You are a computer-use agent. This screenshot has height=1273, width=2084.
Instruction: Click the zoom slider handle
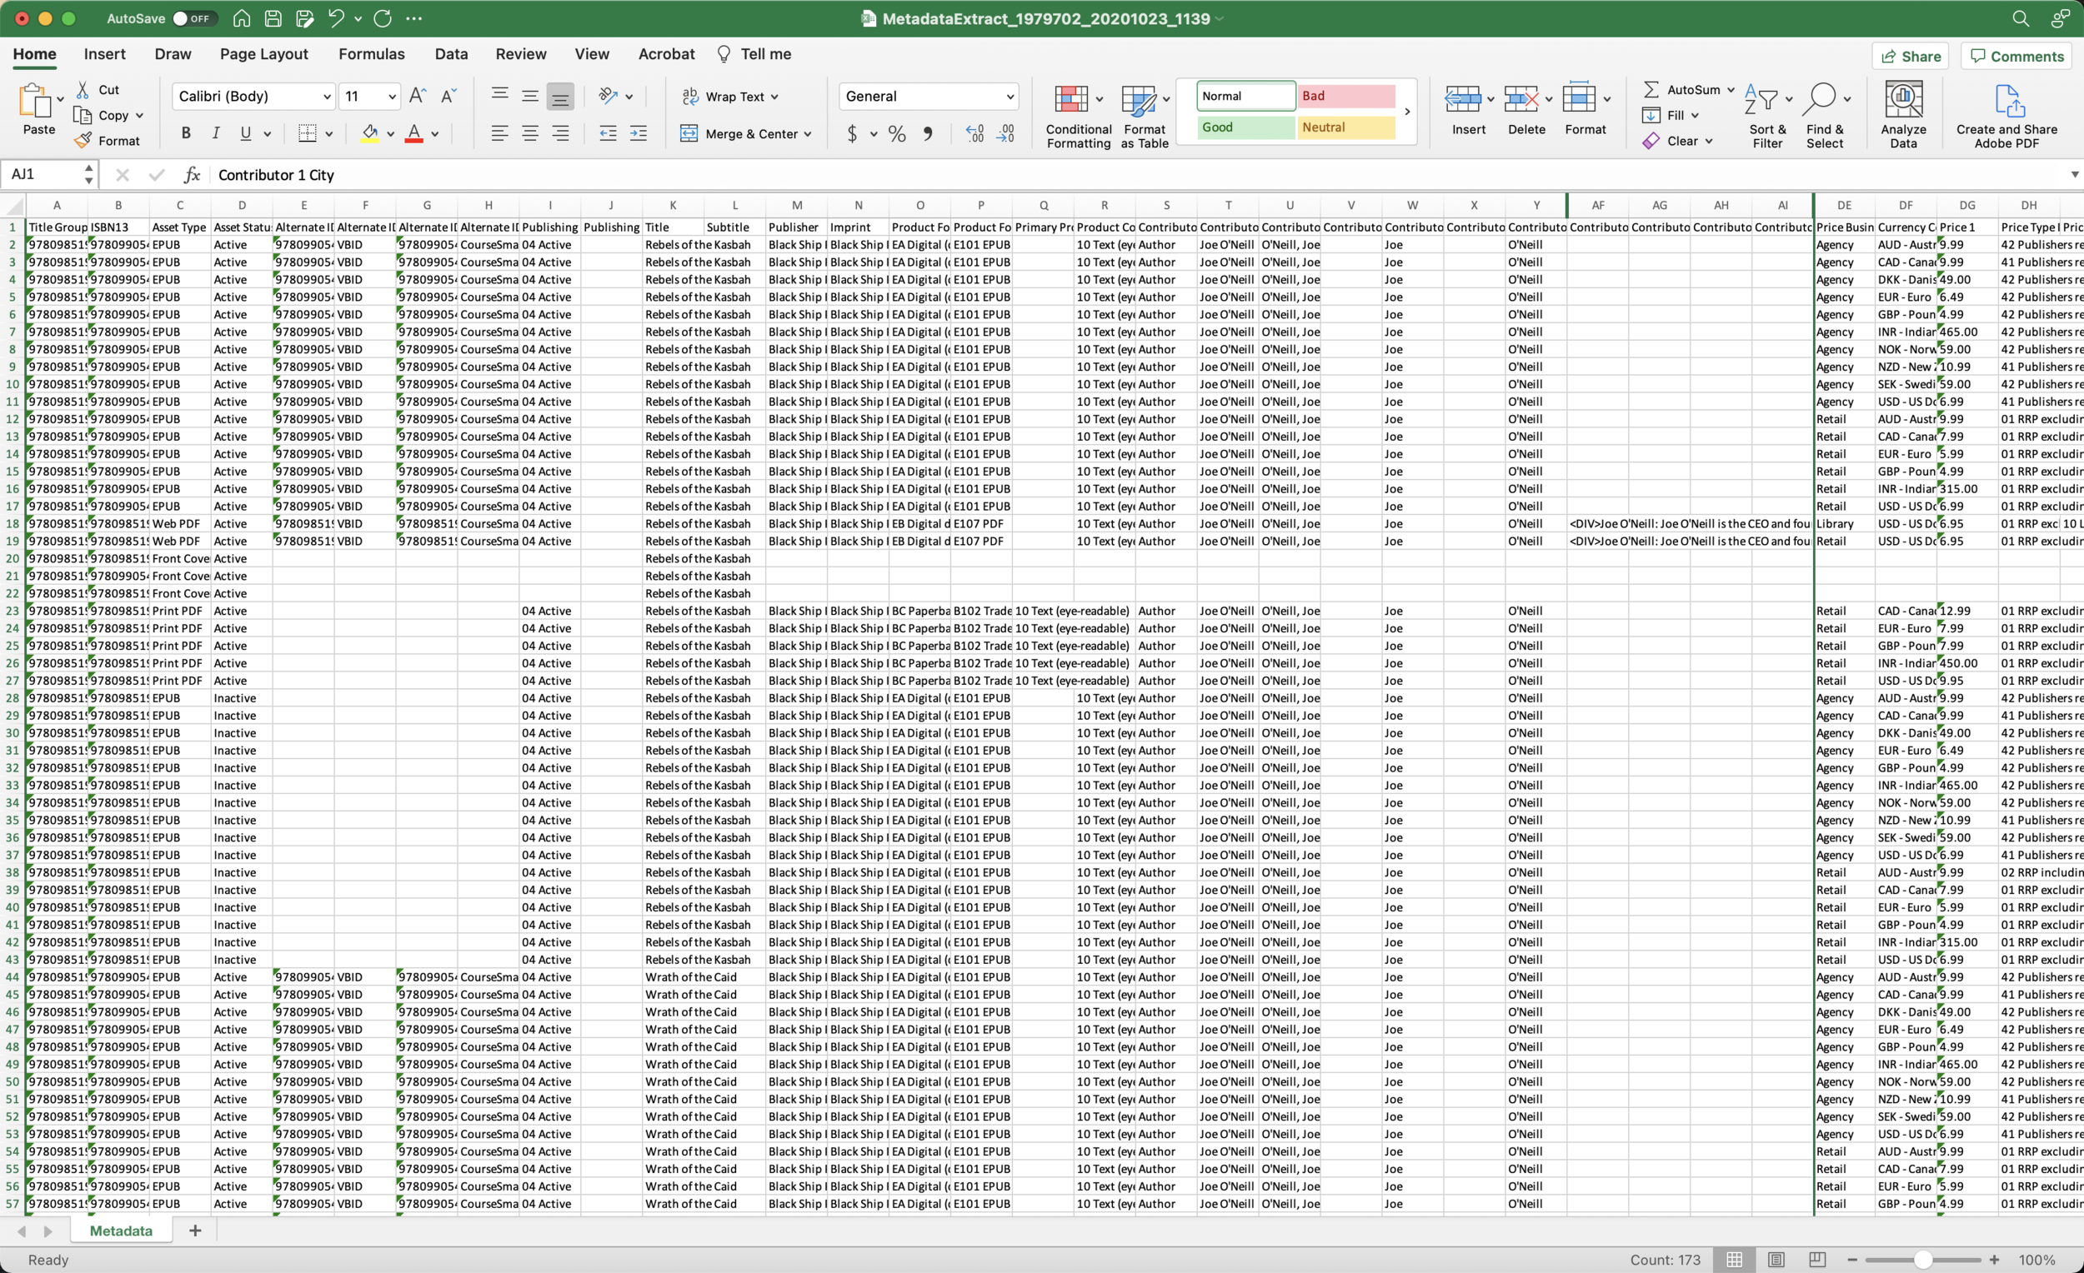[x=1922, y=1260]
